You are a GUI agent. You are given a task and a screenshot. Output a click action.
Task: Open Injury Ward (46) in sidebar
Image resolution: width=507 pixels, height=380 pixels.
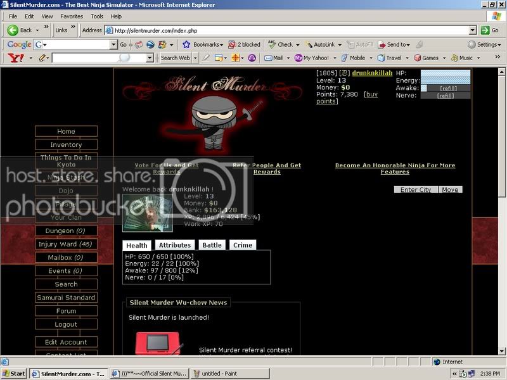tap(66, 244)
